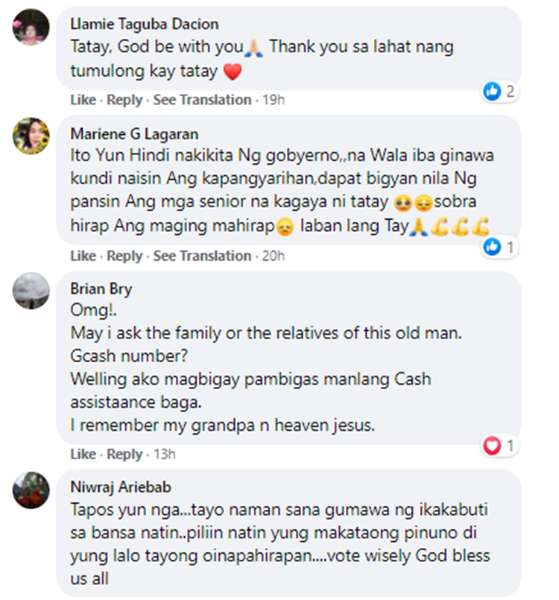Image resolution: width=559 pixels, height=600 pixels.
Task: Like Mariene G Lagaran's comment
Action: [x=83, y=256]
